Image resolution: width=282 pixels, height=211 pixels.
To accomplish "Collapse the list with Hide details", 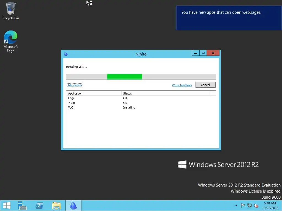I will (74, 85).
